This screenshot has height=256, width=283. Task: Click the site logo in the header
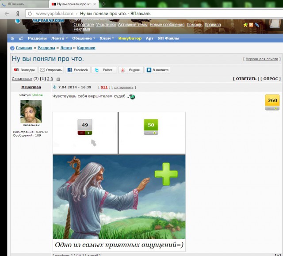tap(48, 20)
